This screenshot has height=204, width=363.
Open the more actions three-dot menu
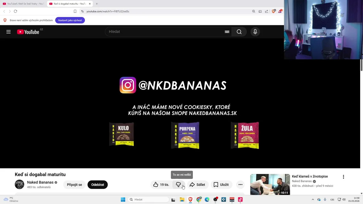240,185
